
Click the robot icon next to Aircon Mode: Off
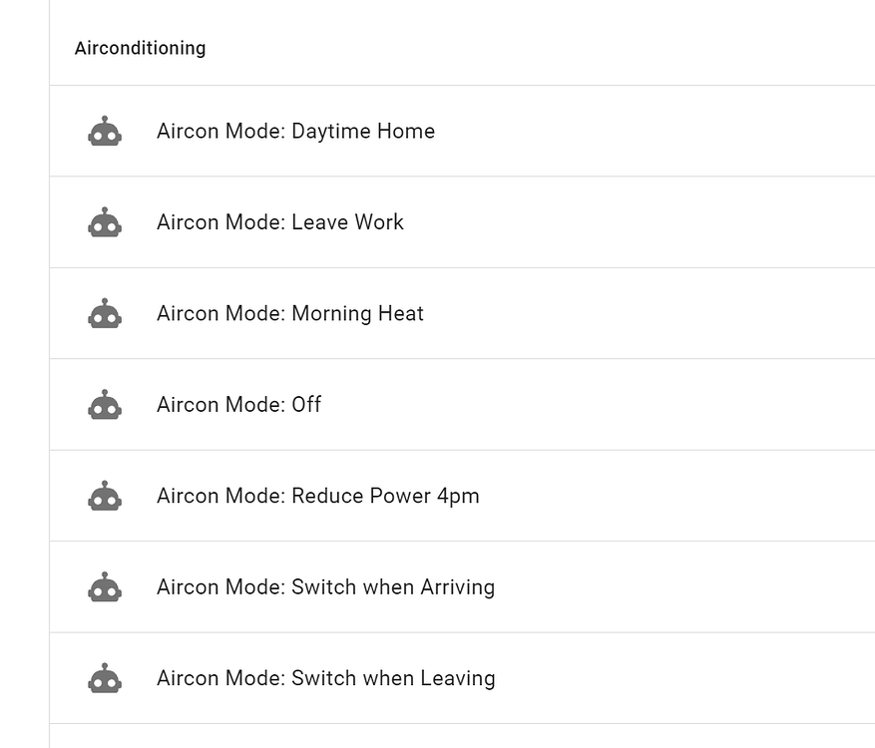pos(105,404)
